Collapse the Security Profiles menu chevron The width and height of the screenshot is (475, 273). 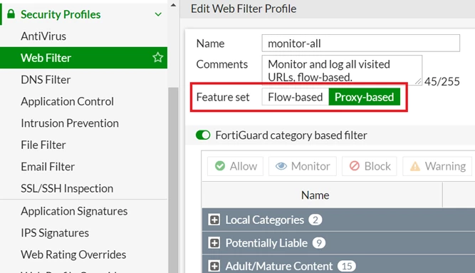(x=158, y=14)
